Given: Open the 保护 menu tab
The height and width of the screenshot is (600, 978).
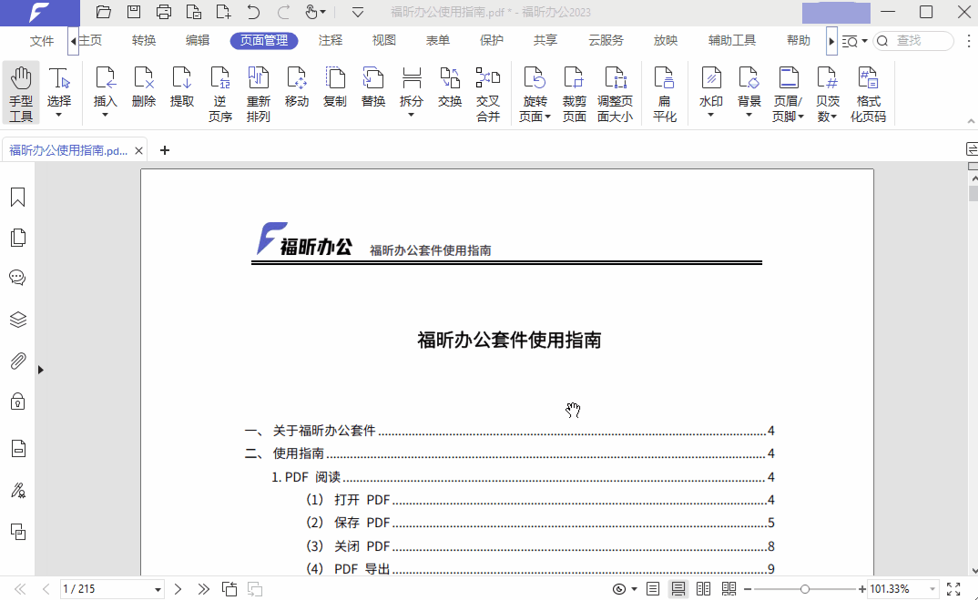Looking at the screenshot, I should coord(491,40).
